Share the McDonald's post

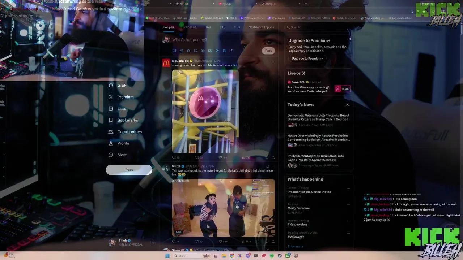273,157
